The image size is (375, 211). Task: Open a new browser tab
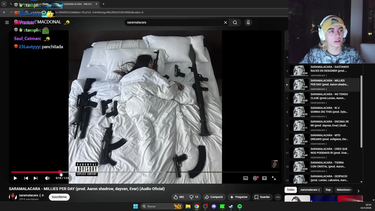[103, 4]
